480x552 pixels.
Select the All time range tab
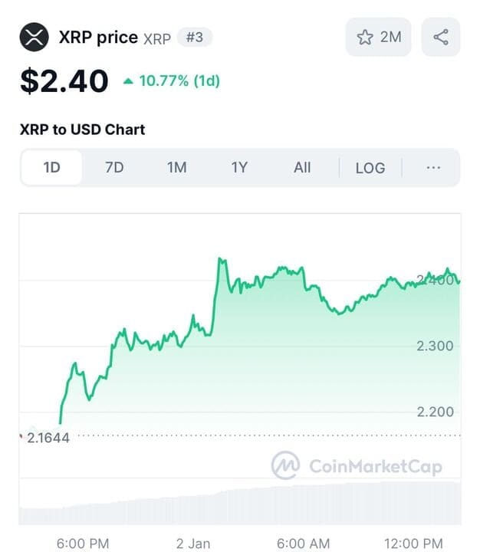[302, 168]
